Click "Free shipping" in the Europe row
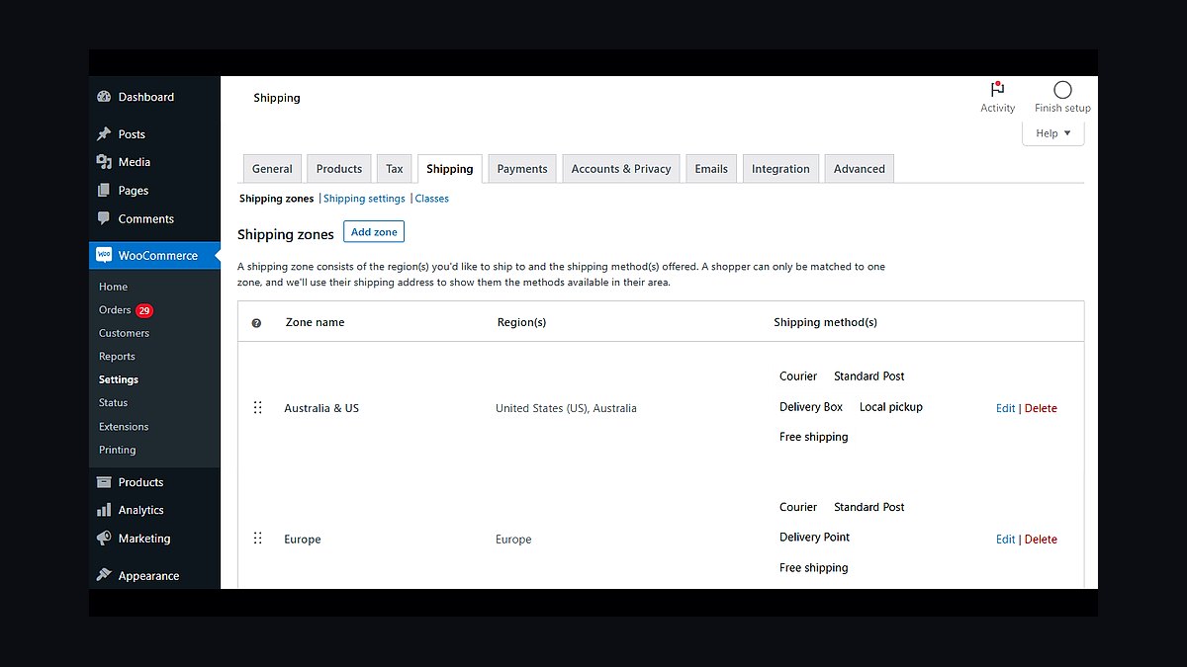Screen dimensions: 1187x667 [814, 568]
